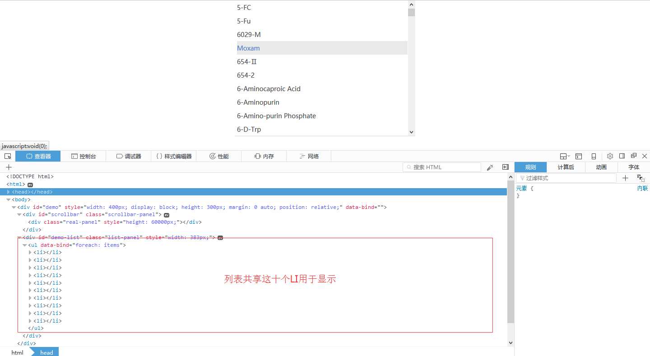Click the ev badge on the demo-list div
Viewport: 650px width, 356px height.
click(220, 237)
